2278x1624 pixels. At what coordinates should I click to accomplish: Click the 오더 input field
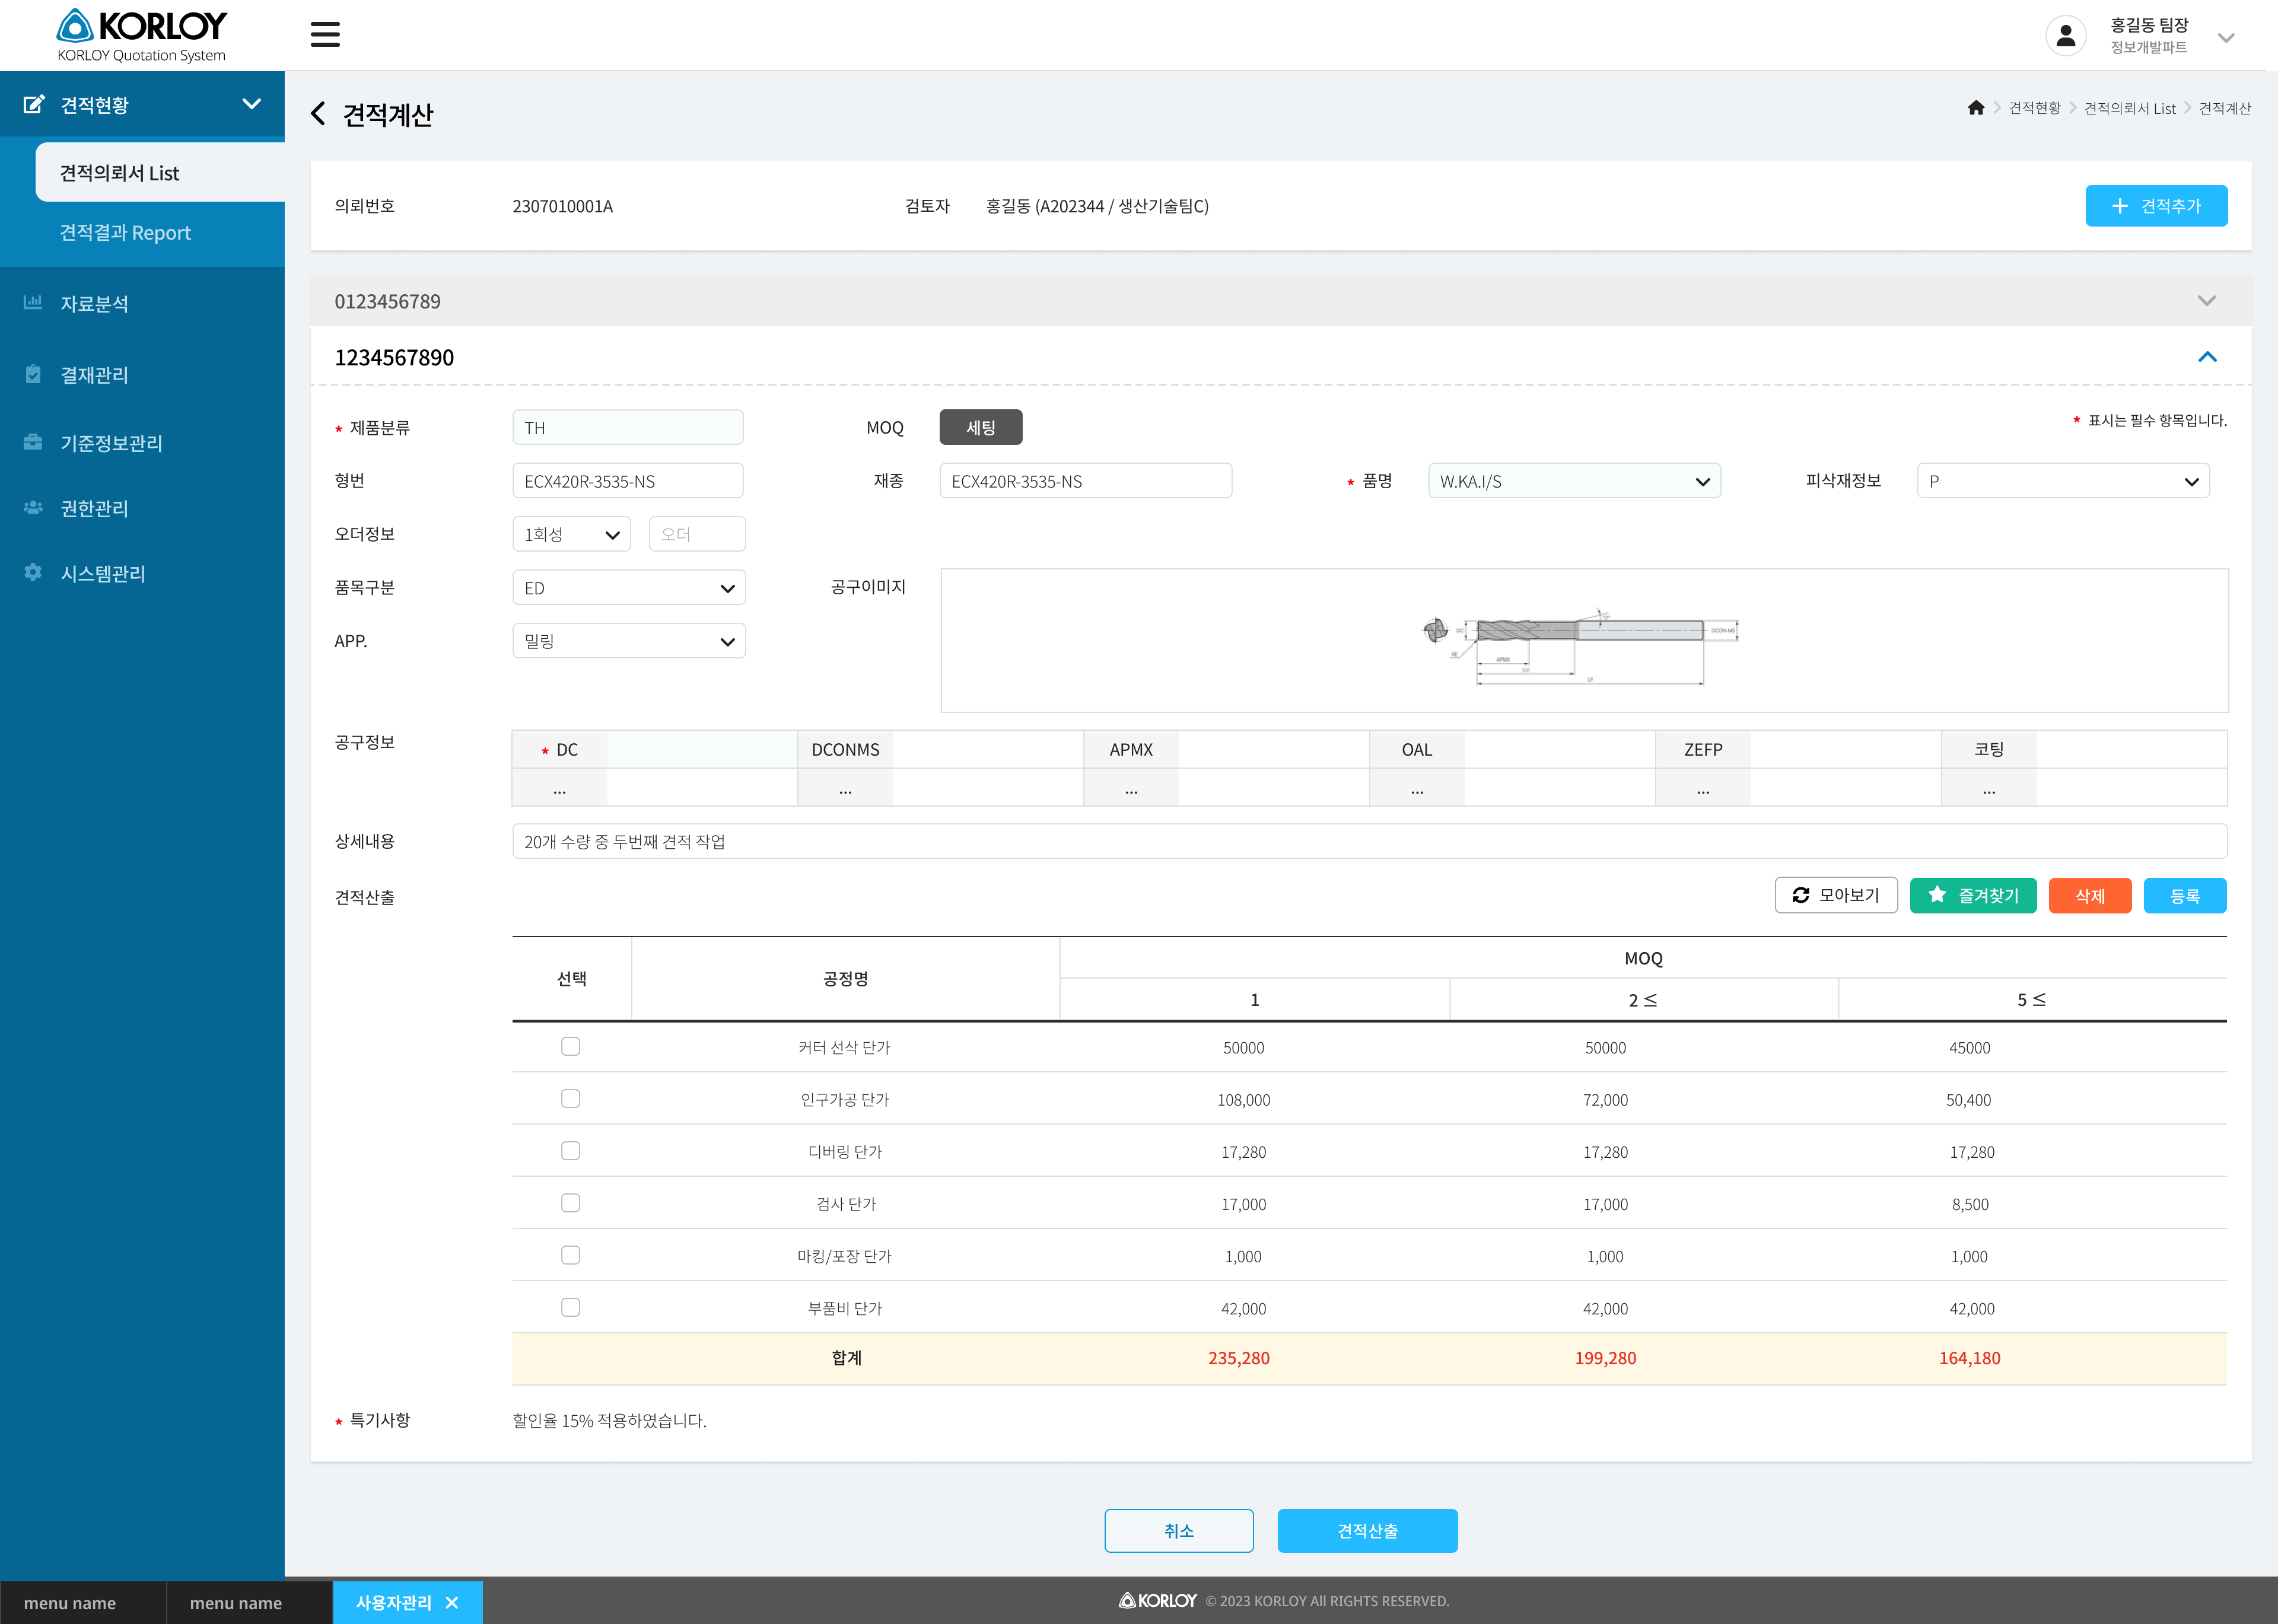[x=697, y=534]
